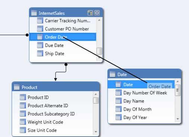Image resolution: width=189 pixels, height=137 pixels.
Task: Click the Date table scrollbar down arrow
Action: coord(178,119)
